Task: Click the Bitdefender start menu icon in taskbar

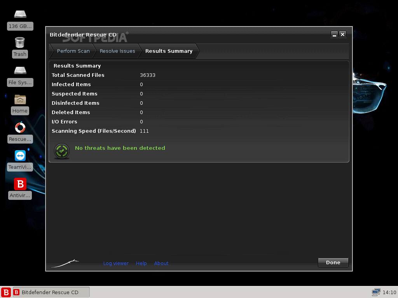Action: click(6, 292)
